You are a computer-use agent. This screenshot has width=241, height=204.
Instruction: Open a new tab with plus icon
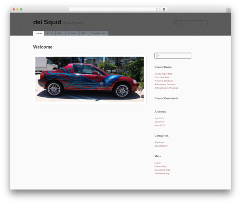228,11
